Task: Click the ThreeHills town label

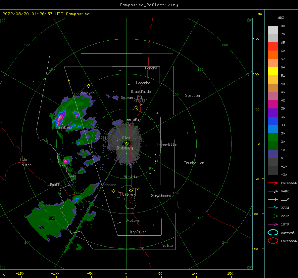Action: click(x=167, y=144)
